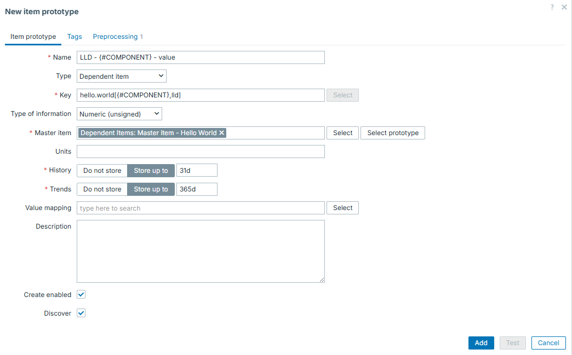Select Store up to for Trends
Screen dimensions: 572x355
click(151, 189)
